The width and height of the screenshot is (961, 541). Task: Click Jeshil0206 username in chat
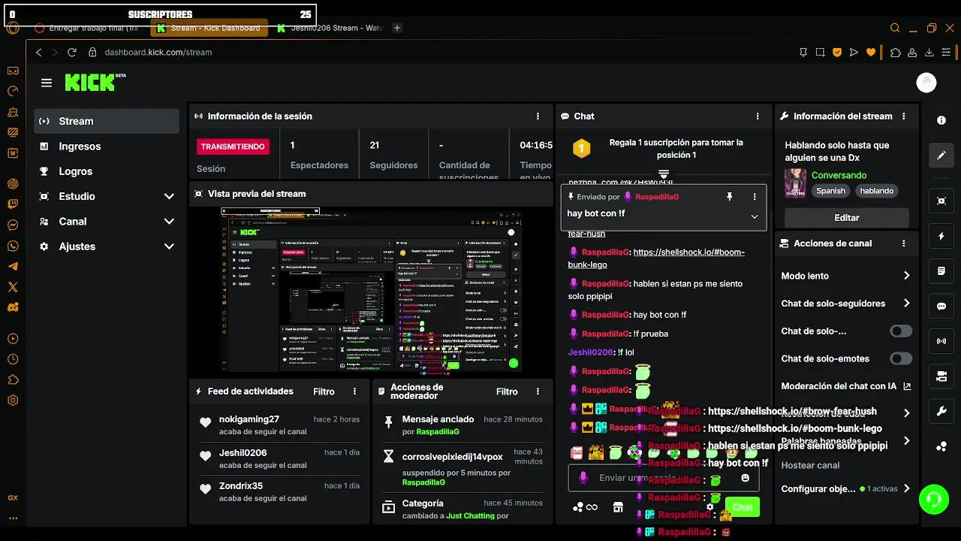(590, 352)
